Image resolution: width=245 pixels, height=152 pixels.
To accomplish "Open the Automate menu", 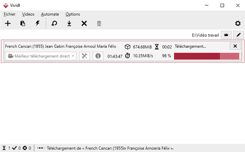I will point(50,14).
